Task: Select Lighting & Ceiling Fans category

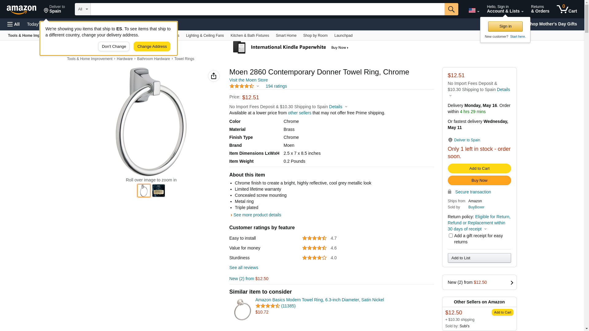Action: pyautogui.click(x=205, y=36)
